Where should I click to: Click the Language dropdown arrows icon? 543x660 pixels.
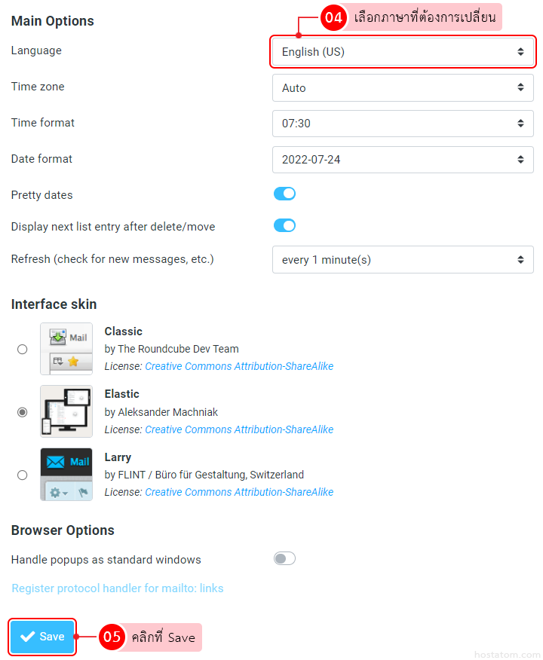pos(520,52)
